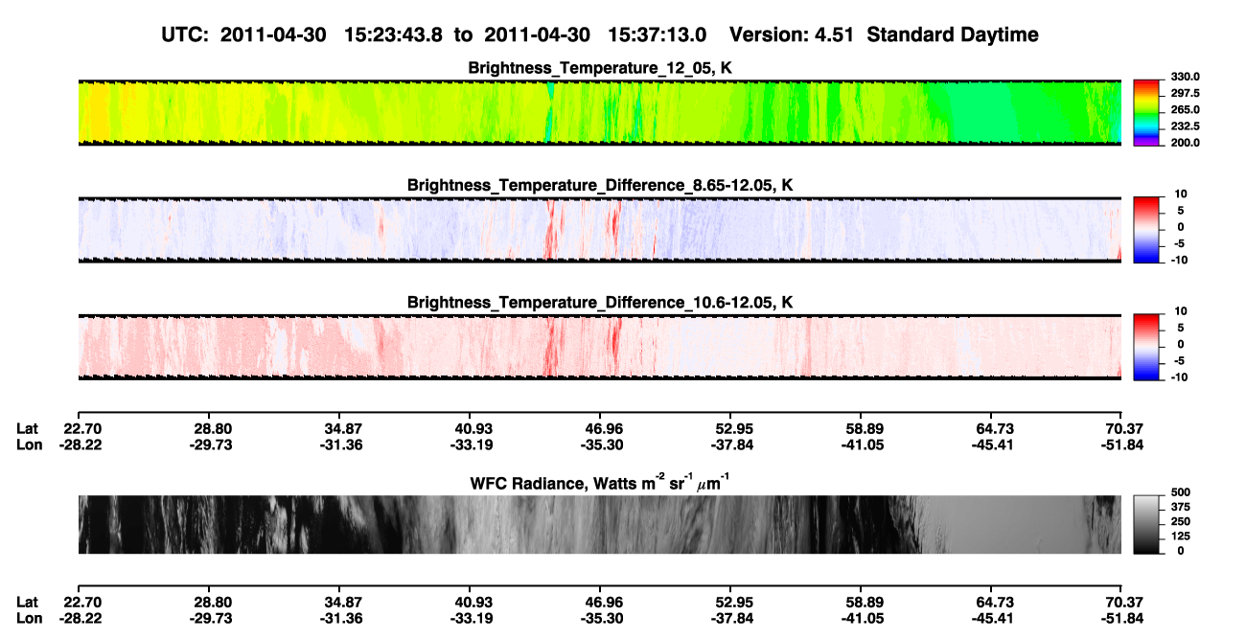Select the Brightness_Temperature_12_05 image strip
Viewport: 1246px width, 639px height.
599,112
